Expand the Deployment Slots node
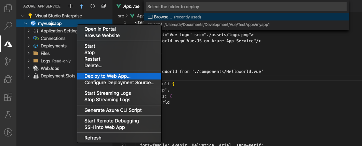The image size is (362, 146). (x=28, y=76)
